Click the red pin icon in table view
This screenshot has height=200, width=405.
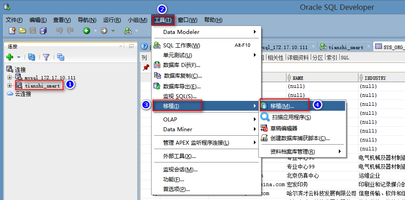(146, 67)
